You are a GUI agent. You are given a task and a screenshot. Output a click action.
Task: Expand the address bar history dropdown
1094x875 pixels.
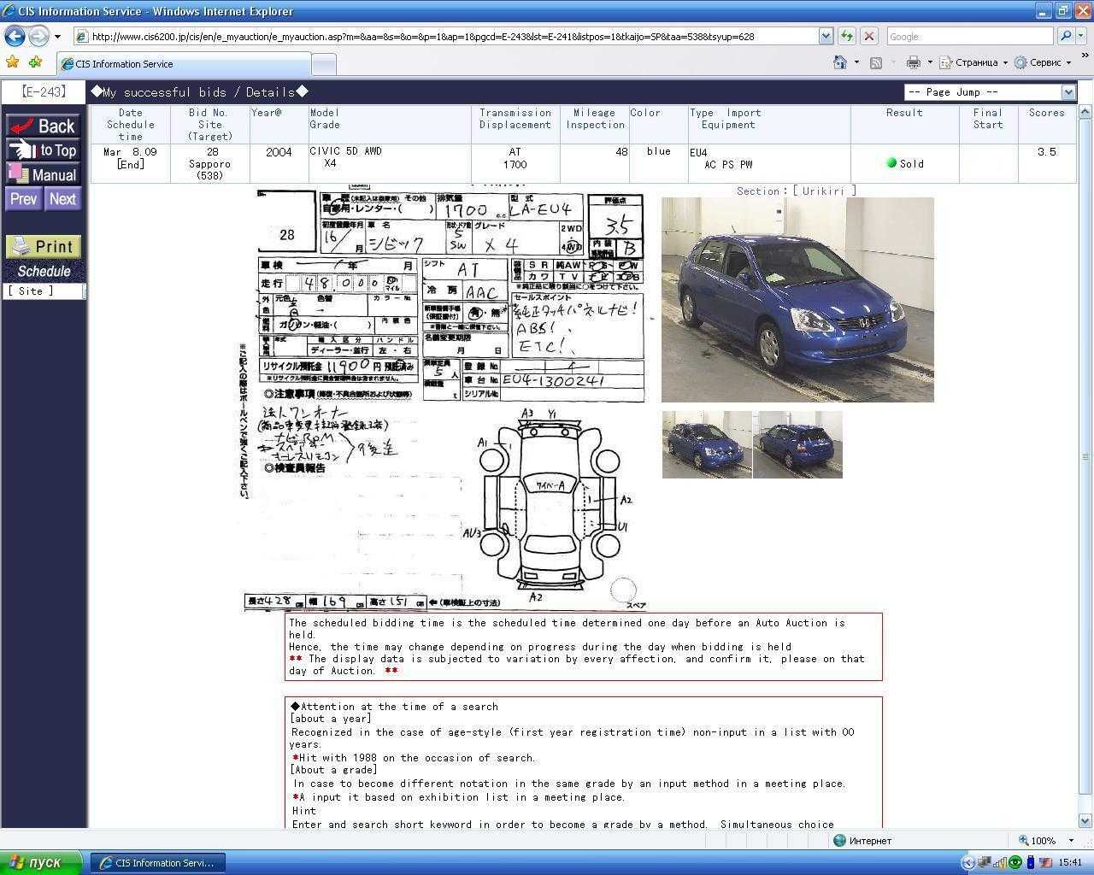pos(826,36)
